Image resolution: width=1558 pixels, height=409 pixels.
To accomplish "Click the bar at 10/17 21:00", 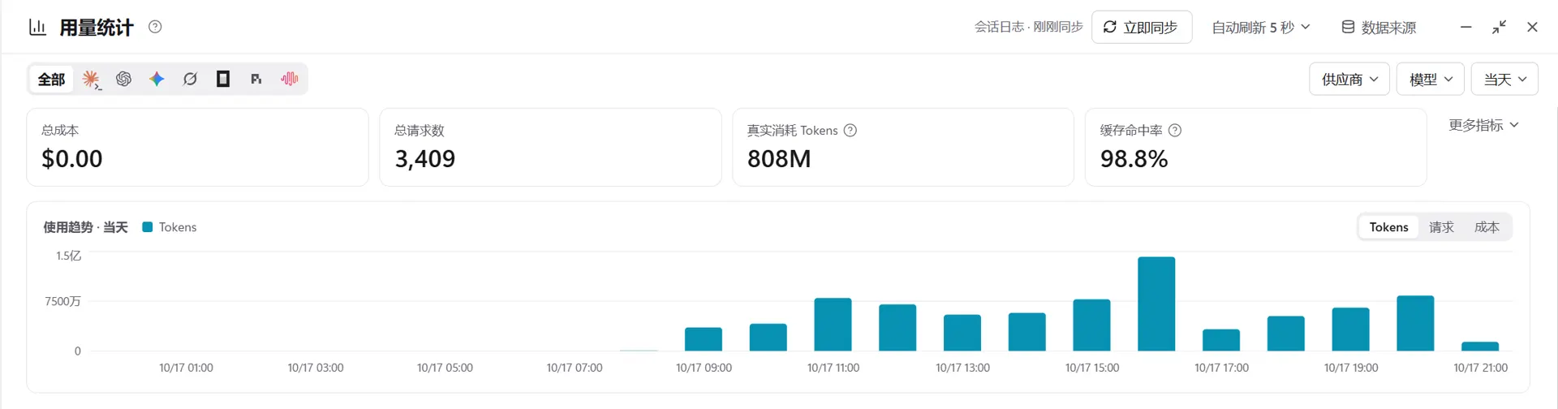I will (1480, 347).
